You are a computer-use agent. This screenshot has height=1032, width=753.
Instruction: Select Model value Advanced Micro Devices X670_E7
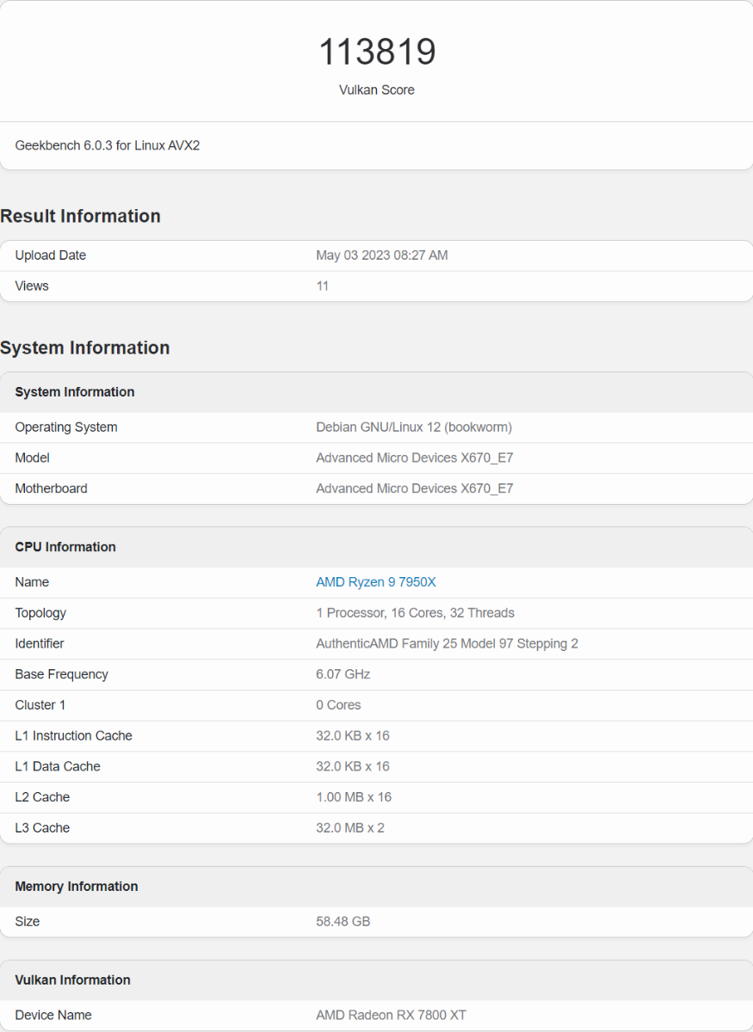(415, 458)
